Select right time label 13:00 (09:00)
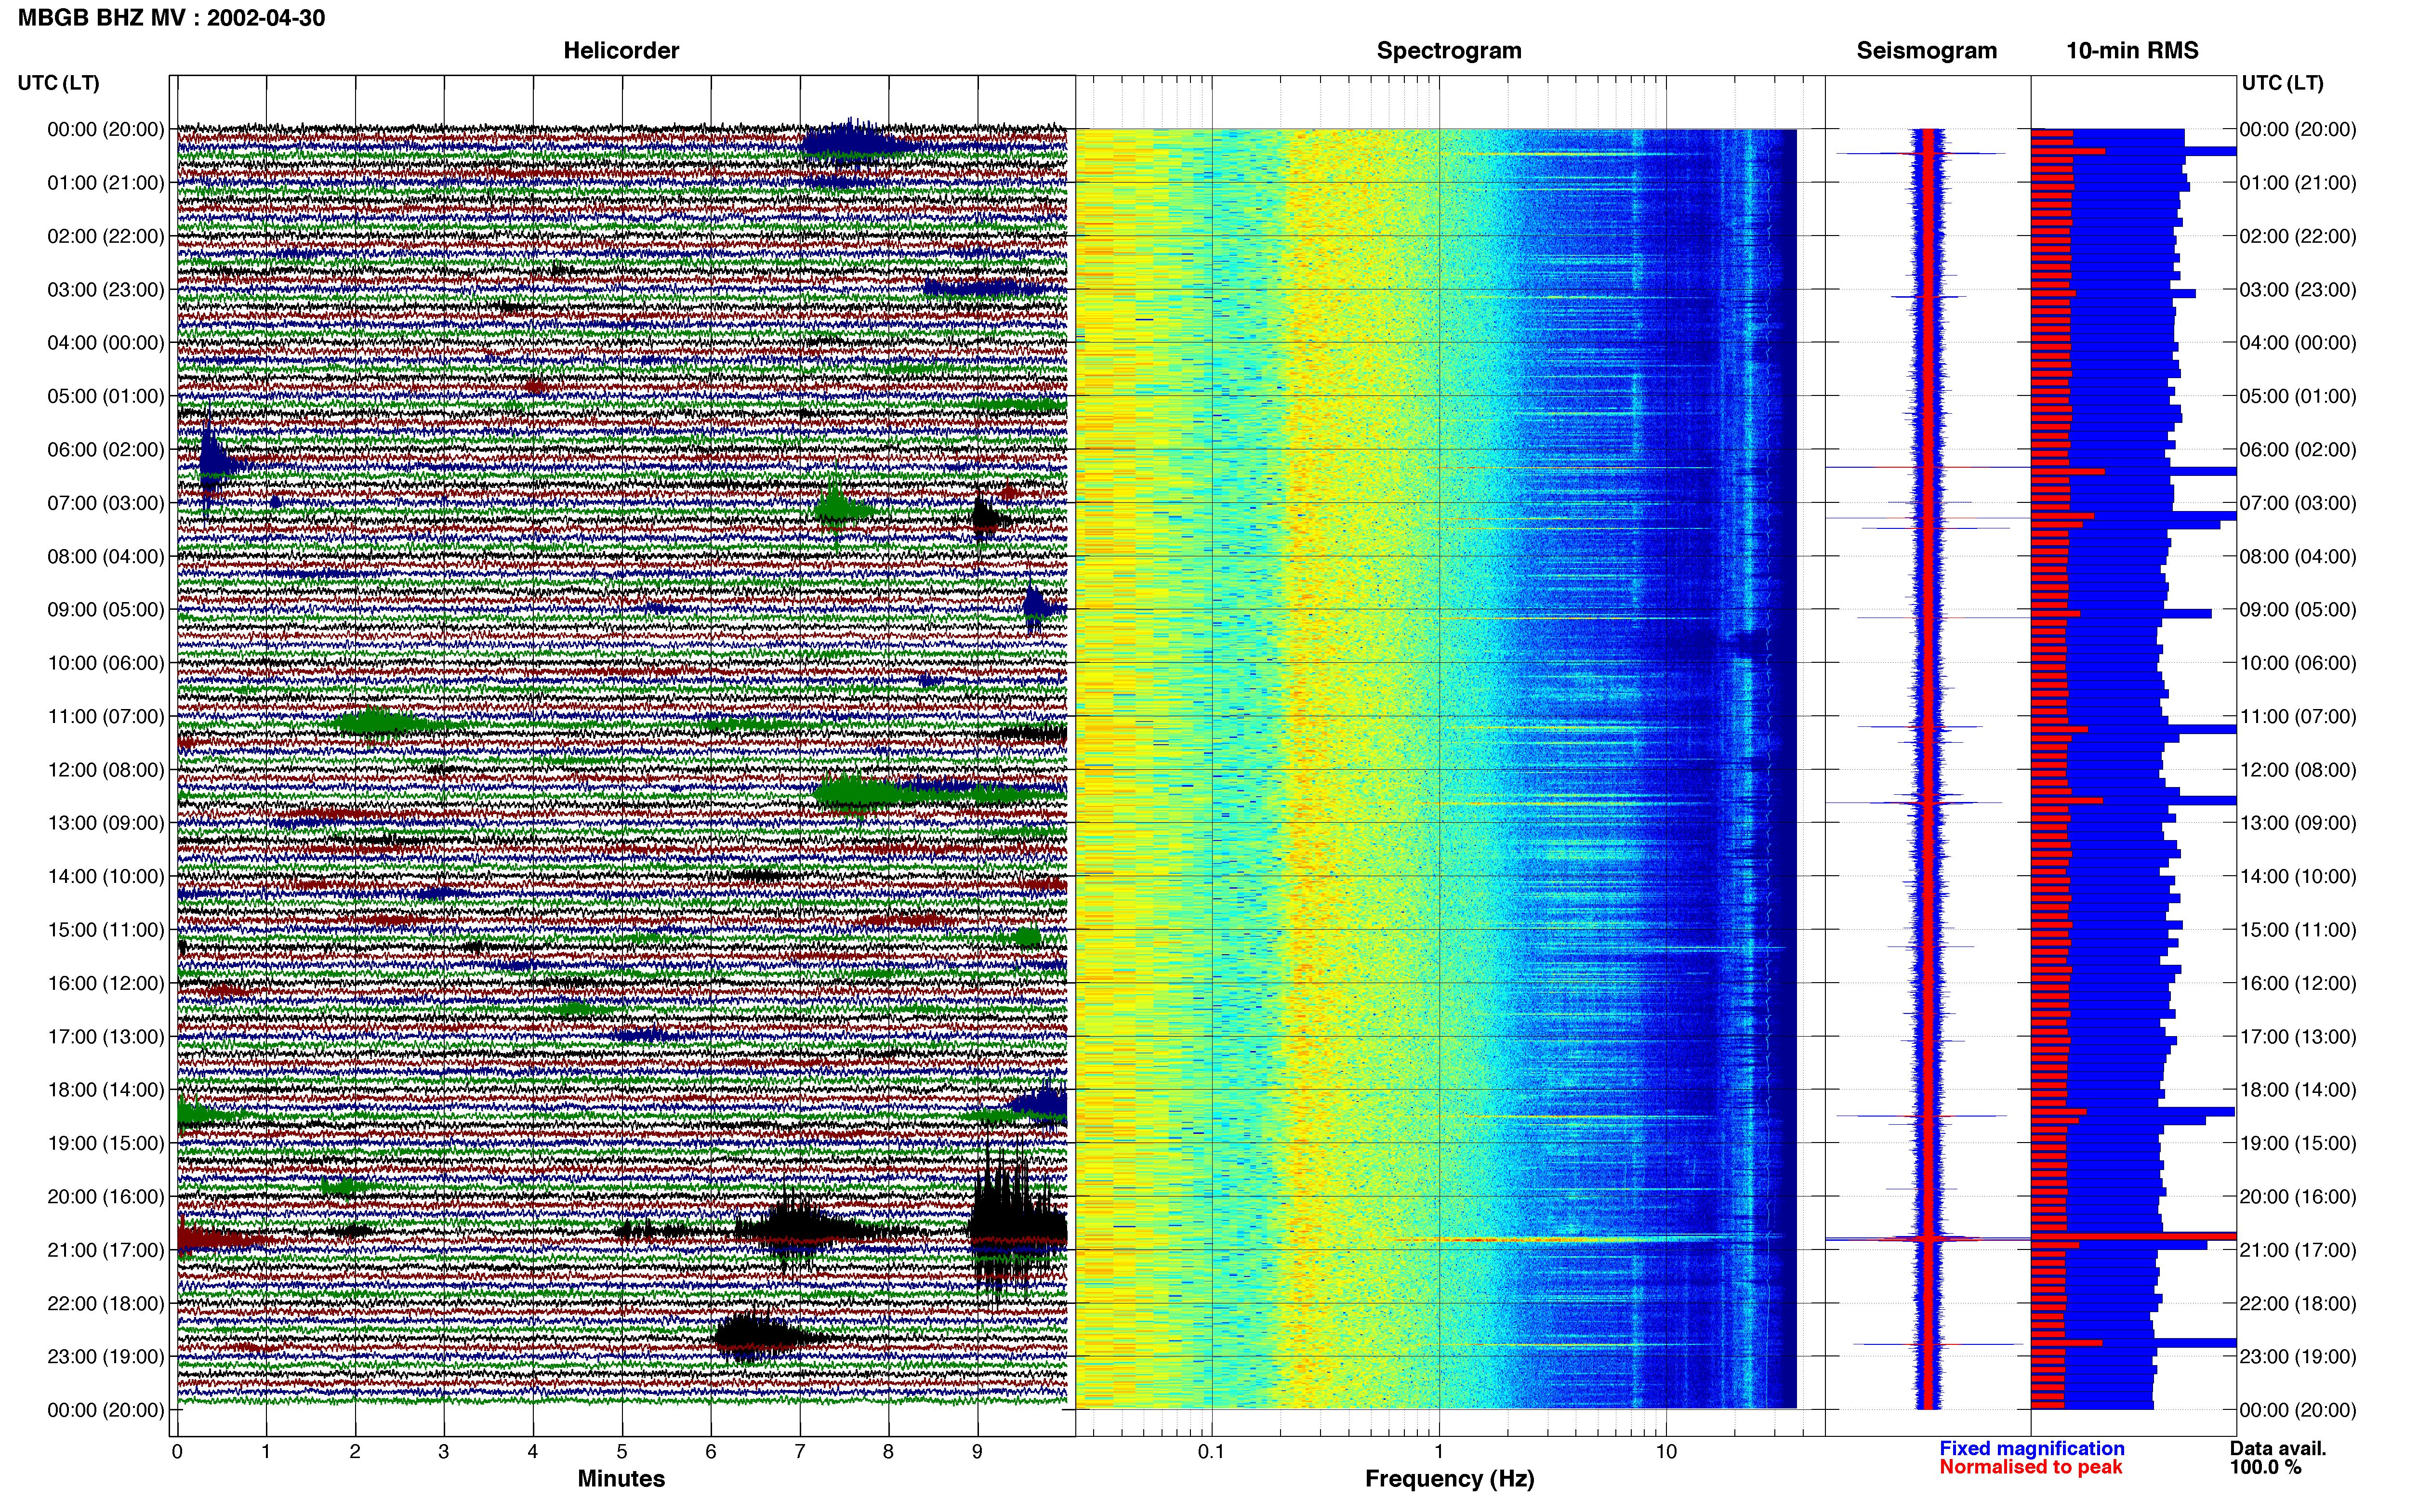The height and width of the screenshot is (1512, 2418). pos(2298,823)
